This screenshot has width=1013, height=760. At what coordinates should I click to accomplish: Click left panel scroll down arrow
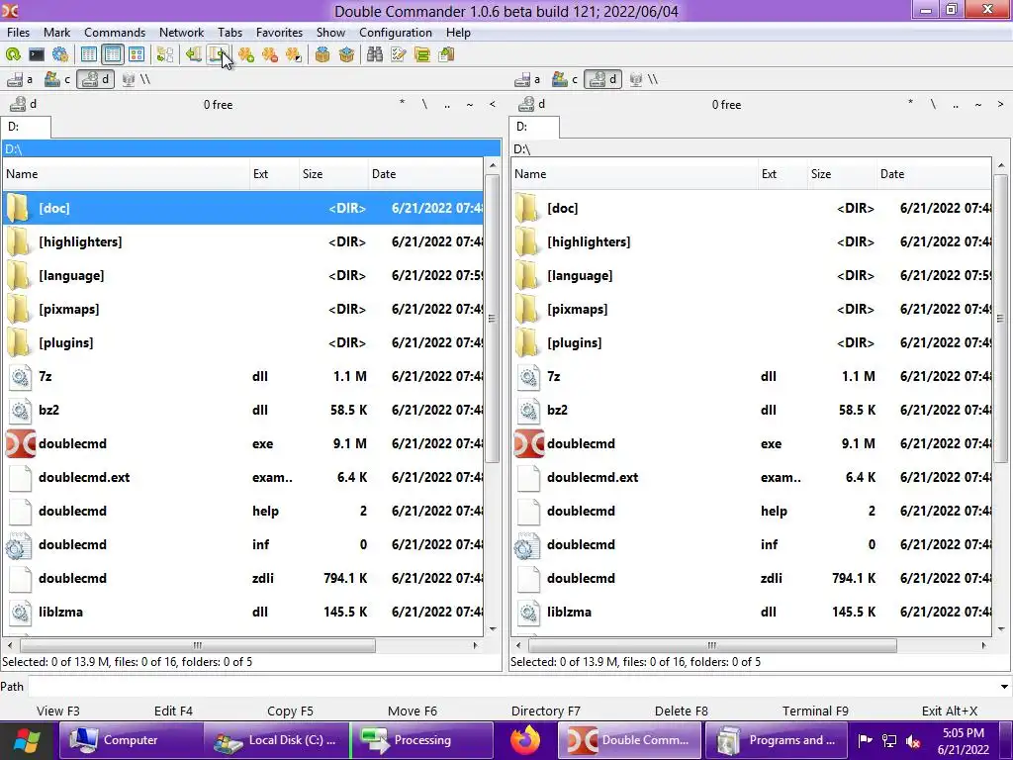coord(493,628)
